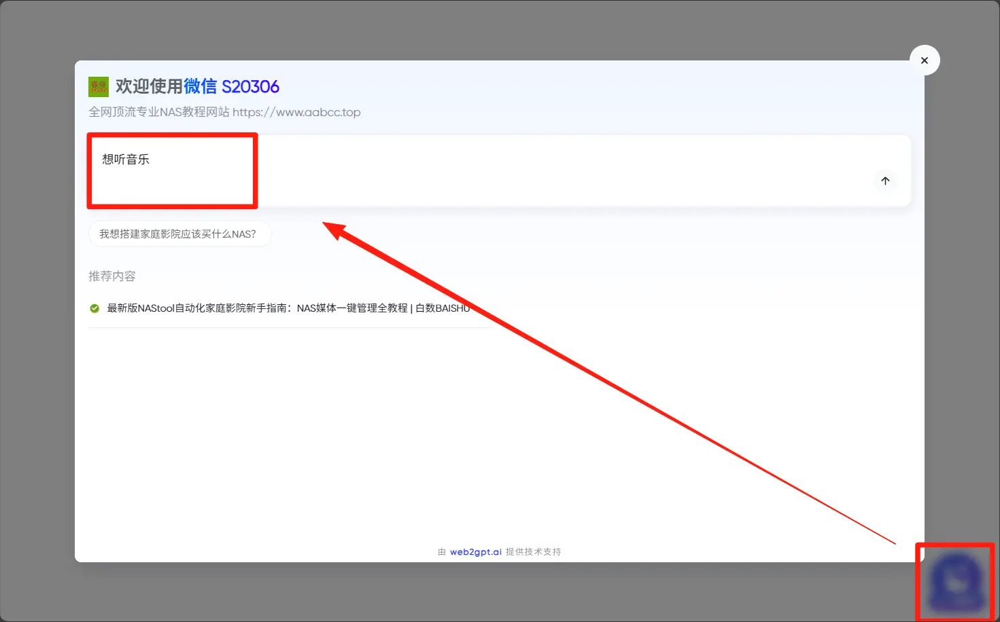The image size is (1000, 622).
Task: Click the "欢迎使用" heading text
Action: [149, 87]
